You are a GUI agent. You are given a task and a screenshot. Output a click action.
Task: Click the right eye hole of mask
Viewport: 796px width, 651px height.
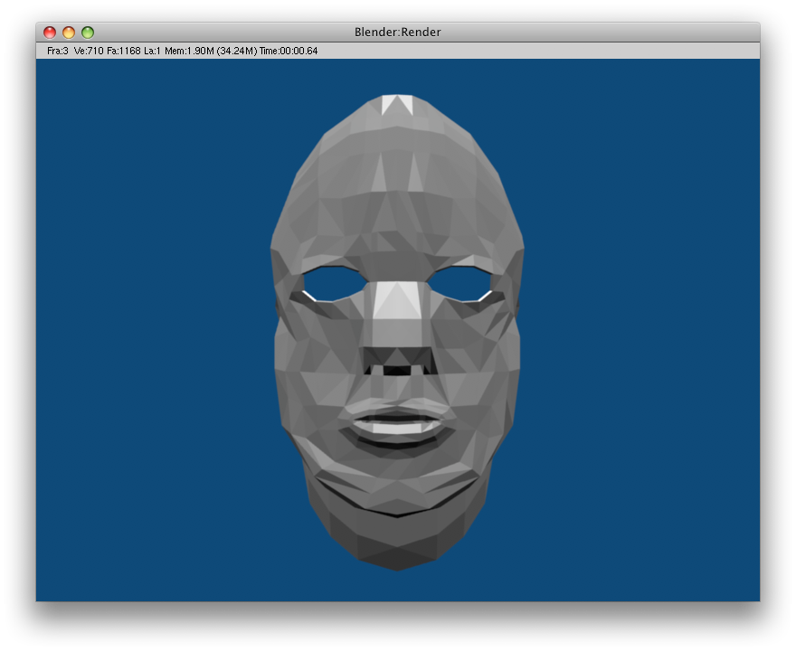pos(460,284)
